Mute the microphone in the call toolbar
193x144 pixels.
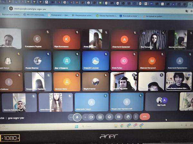click(77, 117)
